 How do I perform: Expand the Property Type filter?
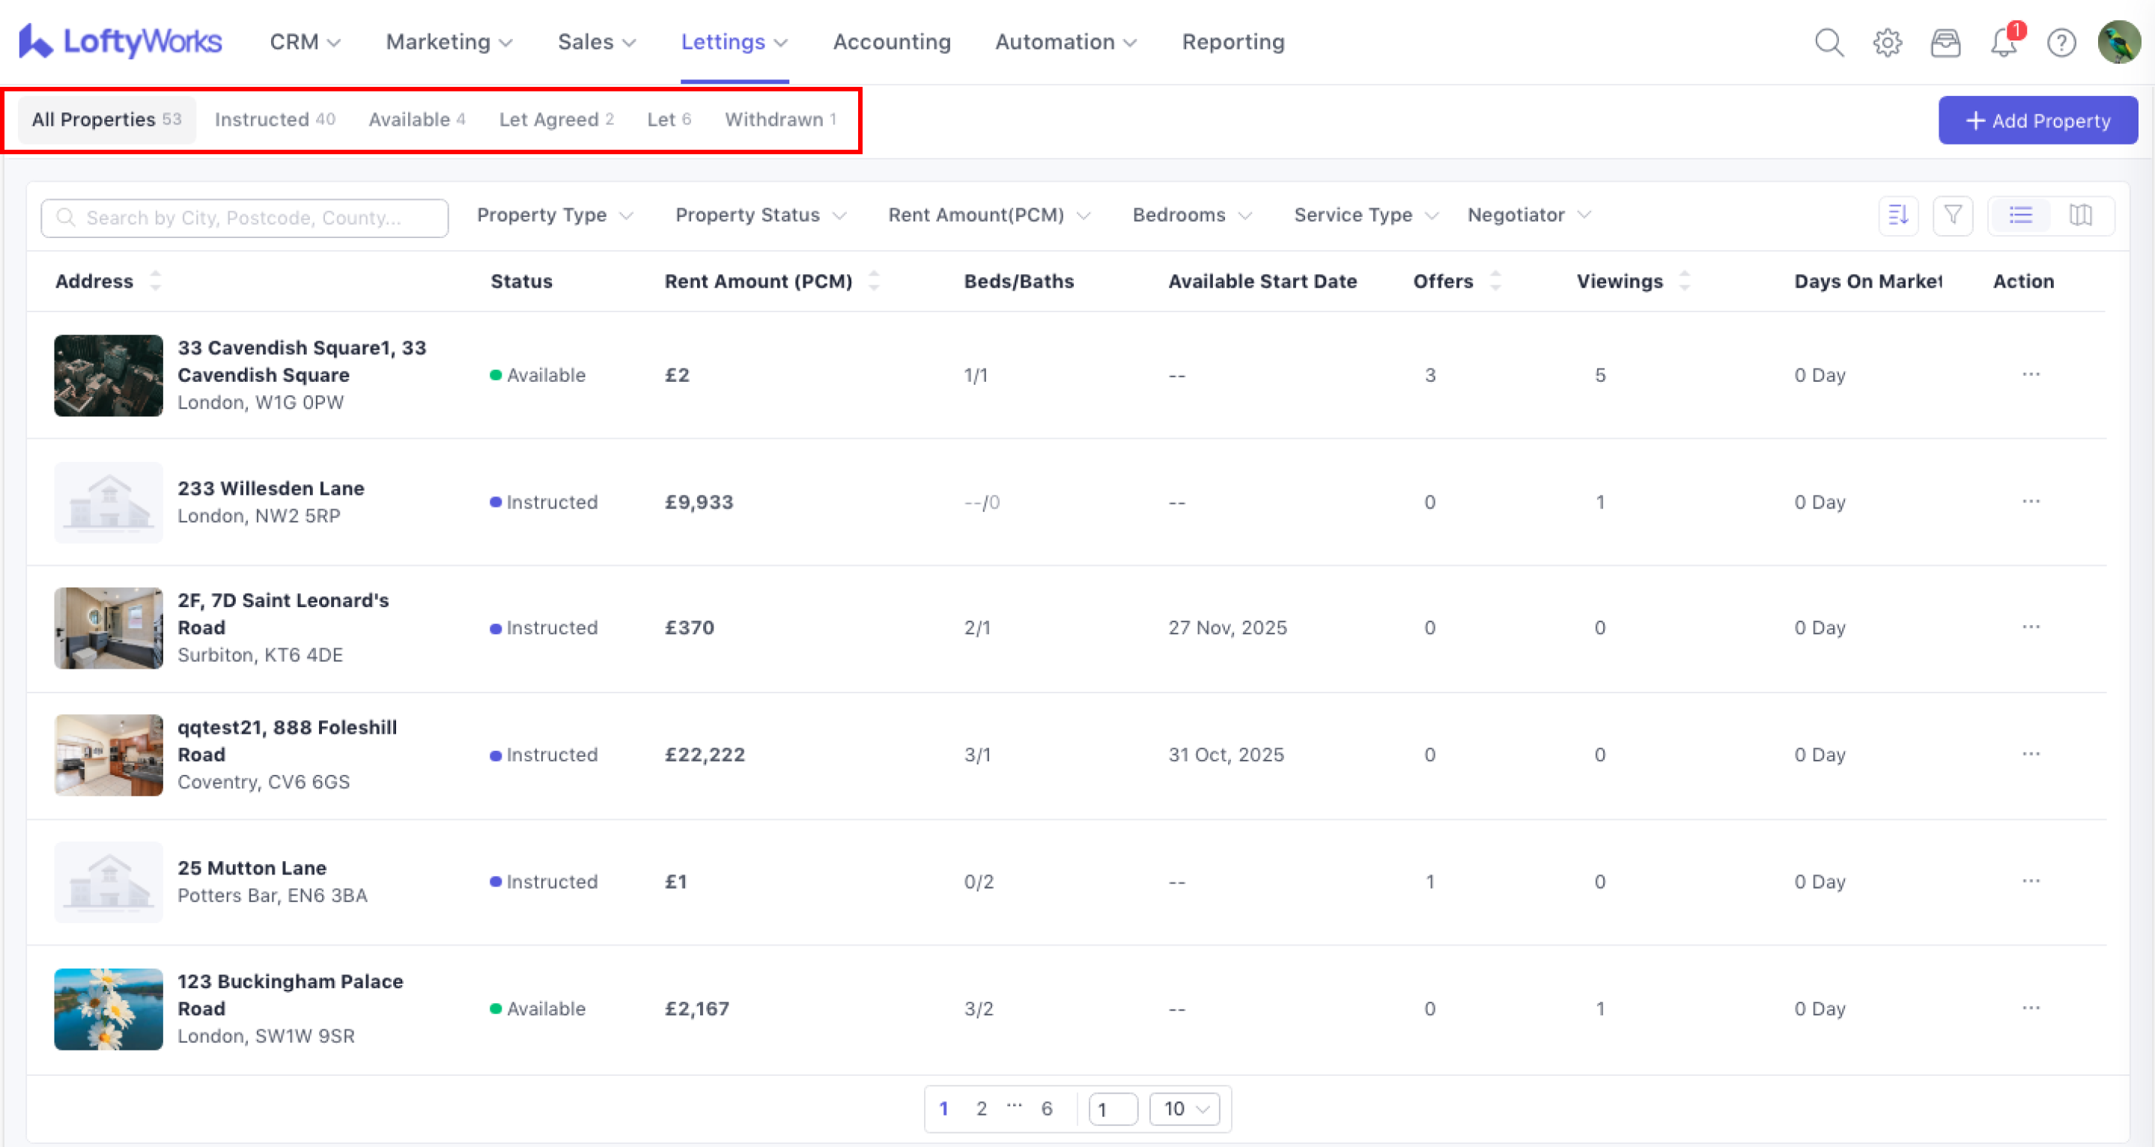click(x=554, y=215)
